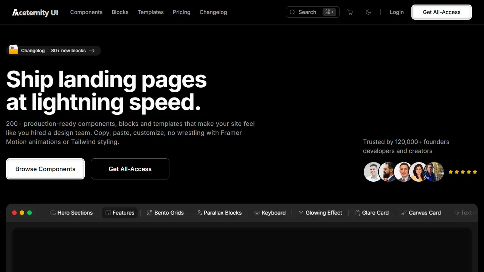Image resolution: width=484 pixels, height=272 pixels.
Task: Show the Keyboard component tab
Action: click(x=270, y=213)
